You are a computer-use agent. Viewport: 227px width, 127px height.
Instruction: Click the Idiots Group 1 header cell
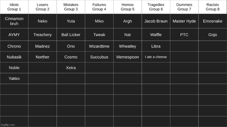click(x=14, y=7)
